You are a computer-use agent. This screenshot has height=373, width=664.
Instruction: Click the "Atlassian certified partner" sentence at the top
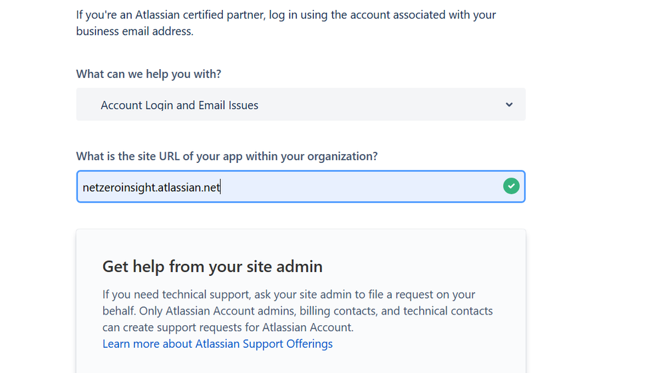coord(286,15)
